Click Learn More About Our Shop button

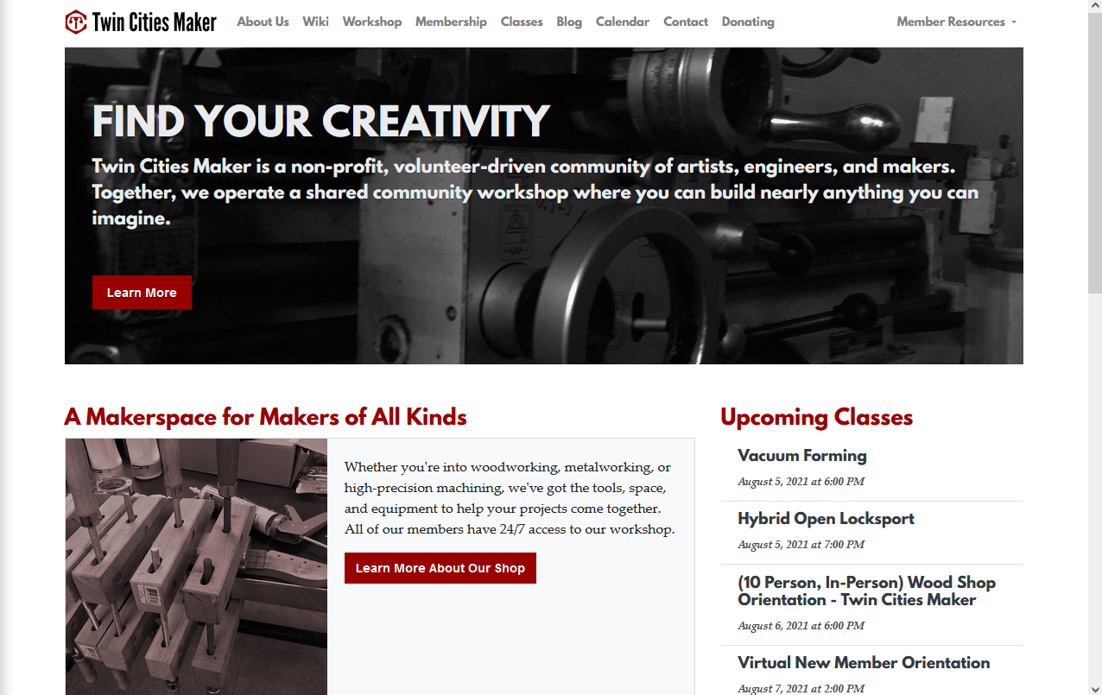(440, 568)
